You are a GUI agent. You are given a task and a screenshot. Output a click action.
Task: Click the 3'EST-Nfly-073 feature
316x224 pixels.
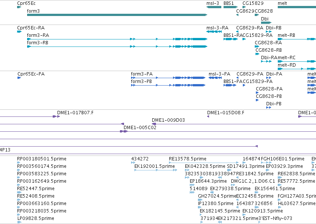[259, 222]
